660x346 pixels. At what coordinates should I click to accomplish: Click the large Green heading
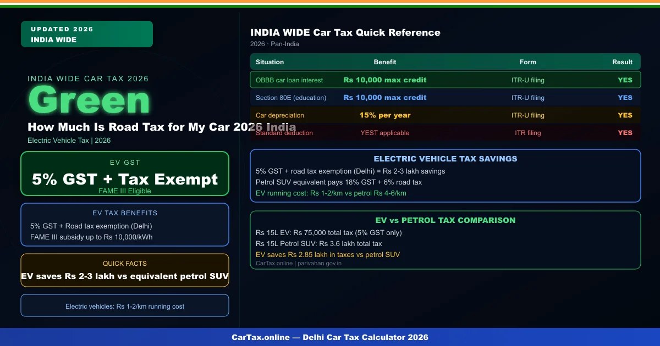(x=89, y=102)
